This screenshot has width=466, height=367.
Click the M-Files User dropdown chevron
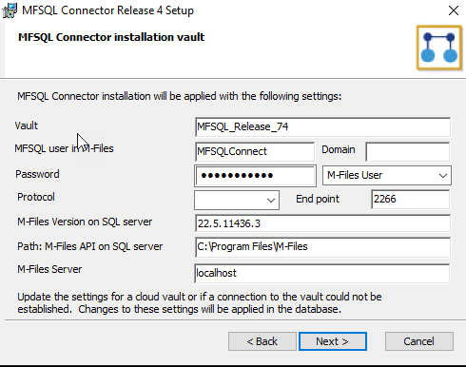point(443,175)
